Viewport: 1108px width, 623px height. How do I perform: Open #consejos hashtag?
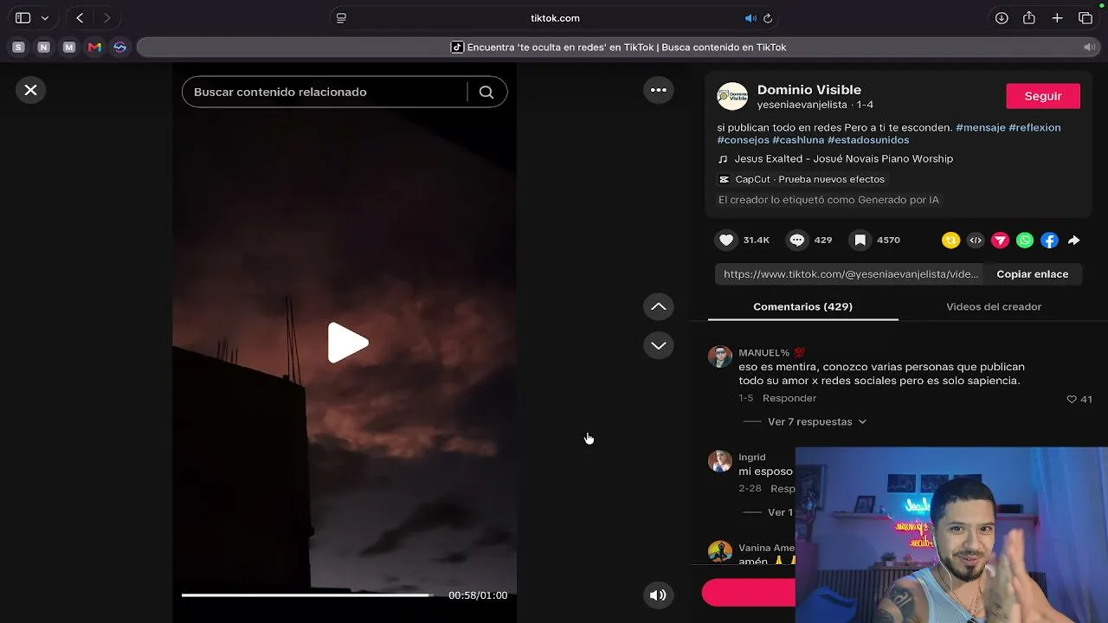click(x=743, y=139)
